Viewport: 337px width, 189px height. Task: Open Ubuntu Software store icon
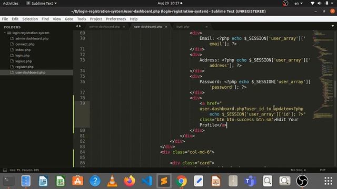pyautogui.click(x=77, y=181)
